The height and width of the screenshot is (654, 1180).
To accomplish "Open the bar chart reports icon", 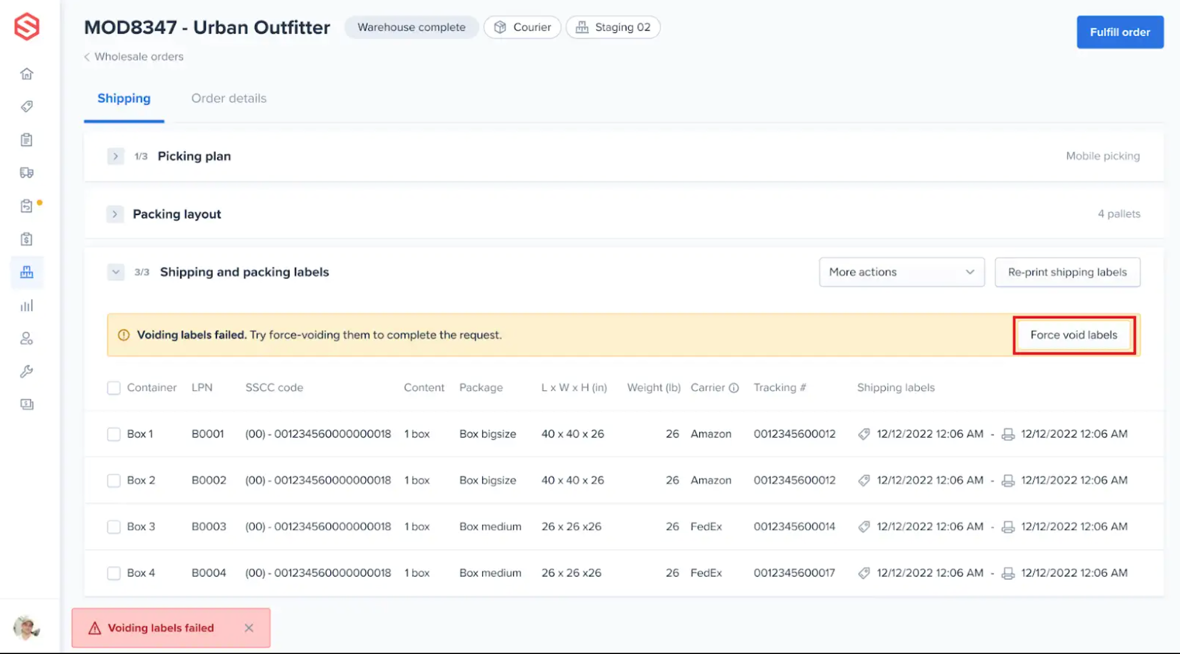I will click(x=26, y=305).
